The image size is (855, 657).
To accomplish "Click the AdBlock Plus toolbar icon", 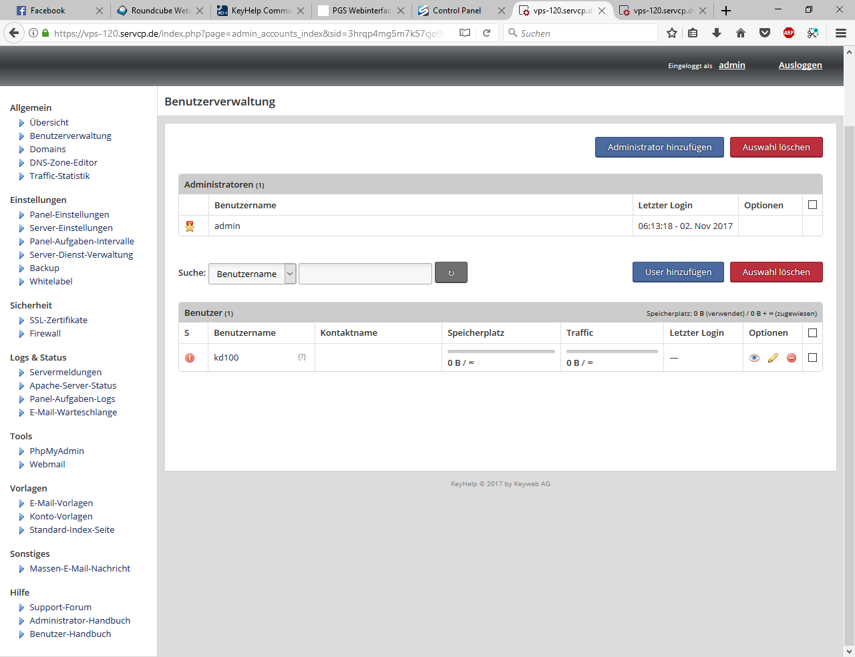I will coord(789,33).
